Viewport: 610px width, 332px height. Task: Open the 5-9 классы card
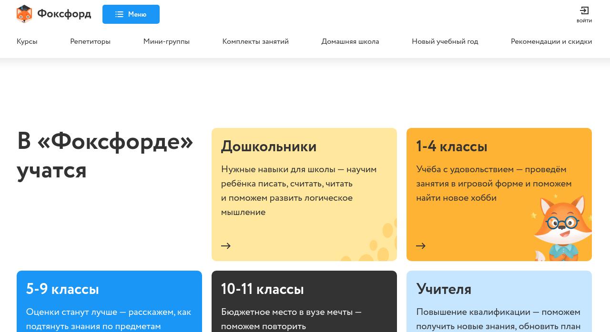click(x=109, y=301)
